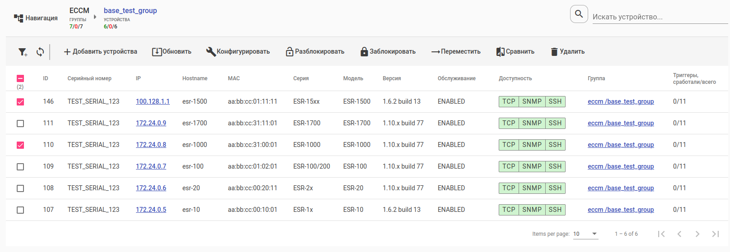This screenshot has width=730, height=252.
Task: Open the items per page dropdown
Action: click(585, 234)
